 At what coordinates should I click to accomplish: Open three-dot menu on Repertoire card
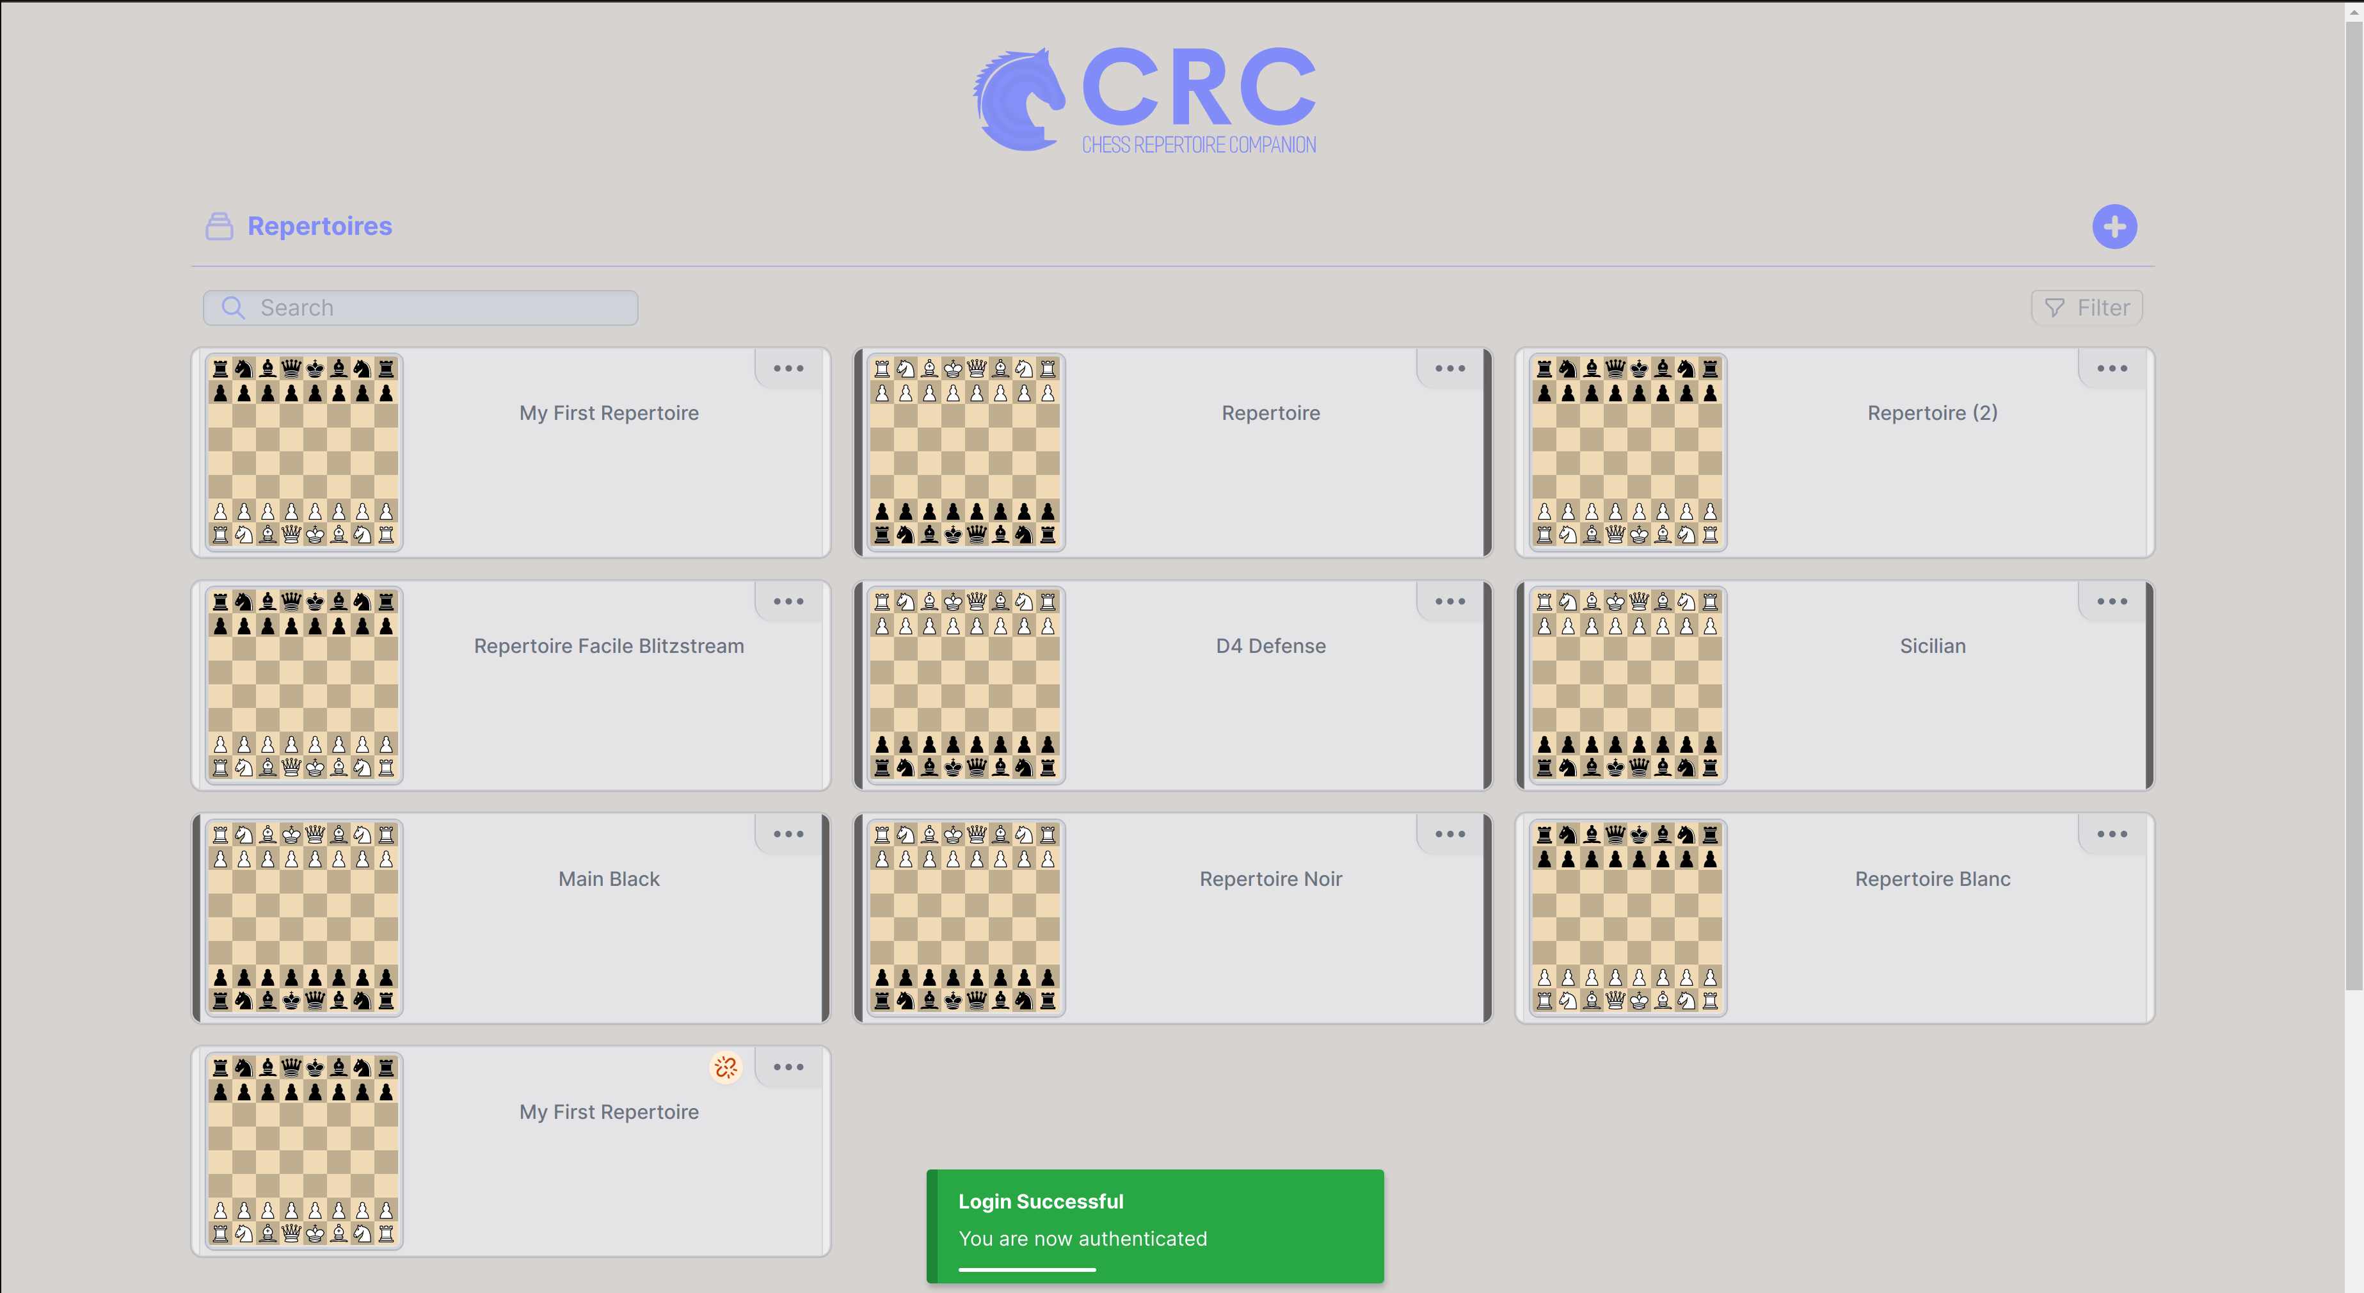click(1450, 369)
